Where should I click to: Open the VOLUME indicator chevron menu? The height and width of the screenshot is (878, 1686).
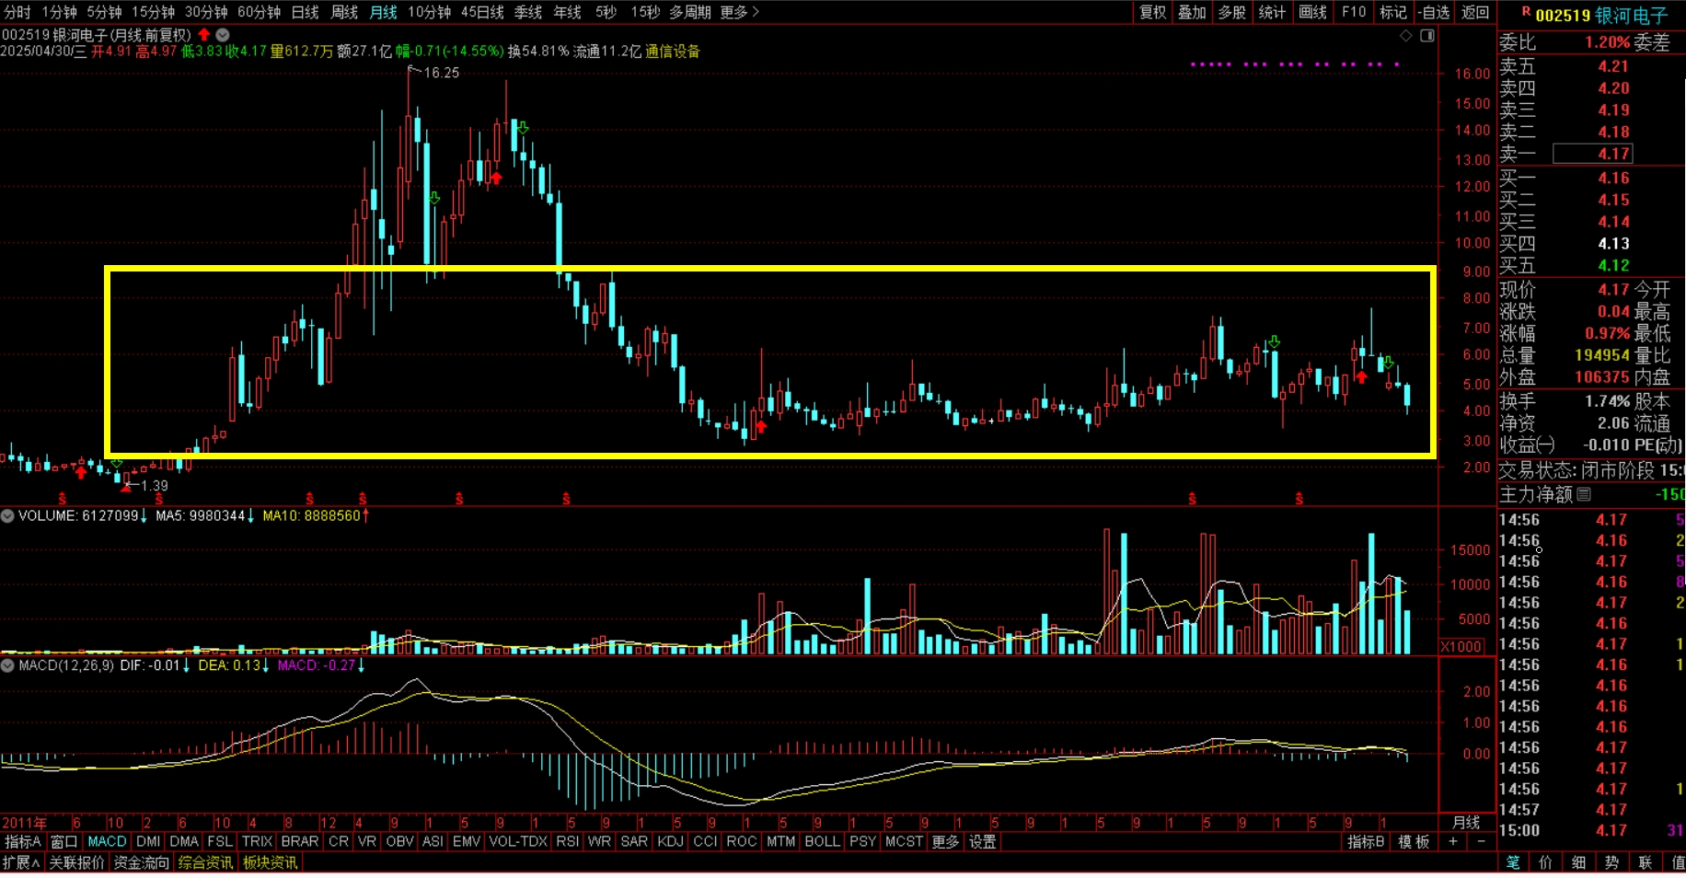(7, 516)
